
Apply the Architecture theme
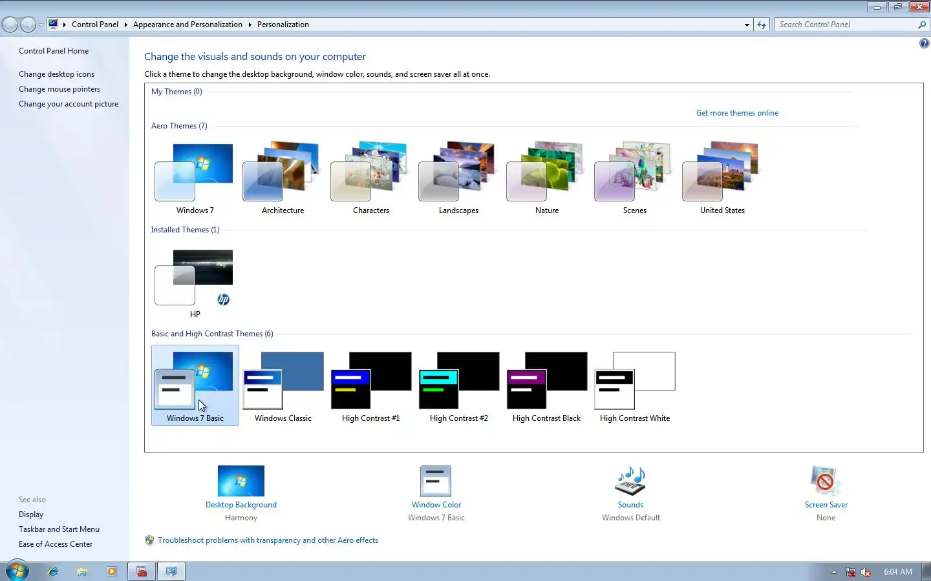point(283,178)
